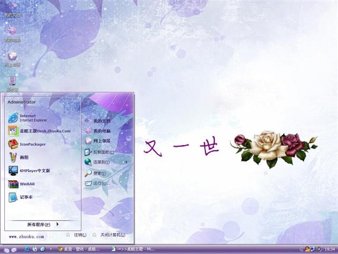Switch to the 桌酷主题 taskbar window
338x254 pixels.
(x=133, y=249)
